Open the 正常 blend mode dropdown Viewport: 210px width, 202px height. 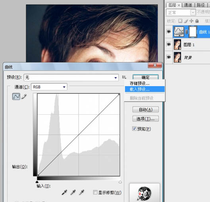click(x=181, y=12)
